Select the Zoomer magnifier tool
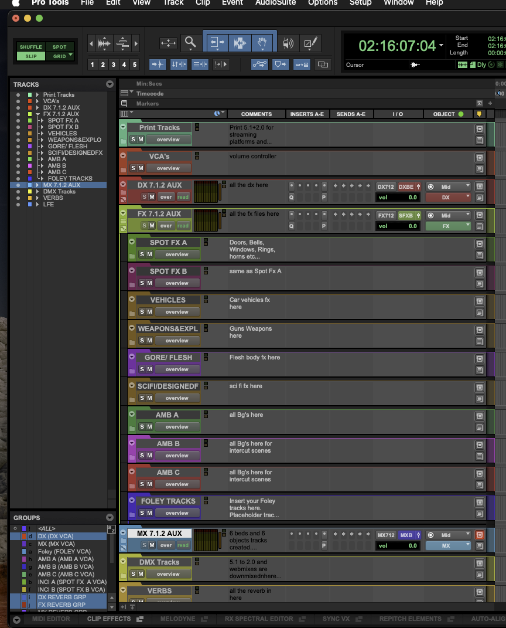506x628 pixels. (x=190, y=42)
